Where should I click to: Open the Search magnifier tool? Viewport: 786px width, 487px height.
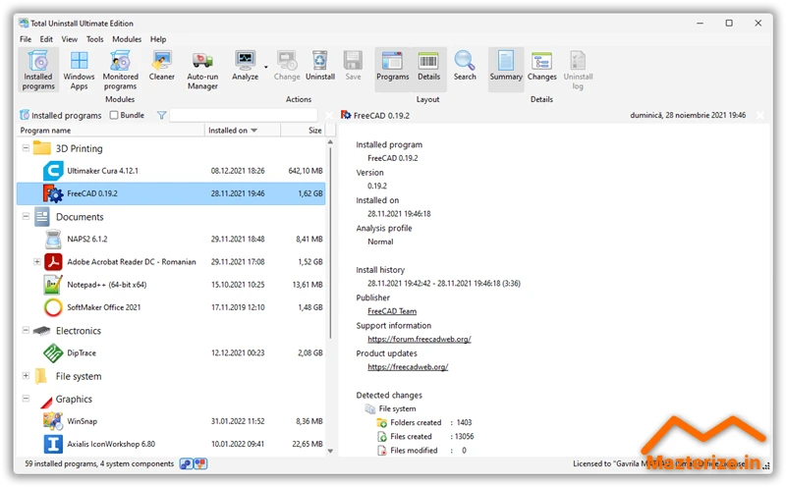[x=465, y=66]
